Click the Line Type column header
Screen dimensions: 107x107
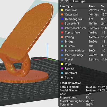66,6
